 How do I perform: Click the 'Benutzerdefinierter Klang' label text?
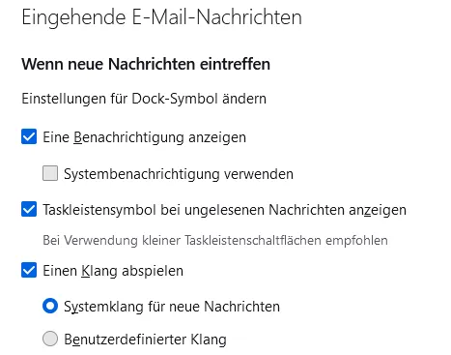click(x=145, y=340)
